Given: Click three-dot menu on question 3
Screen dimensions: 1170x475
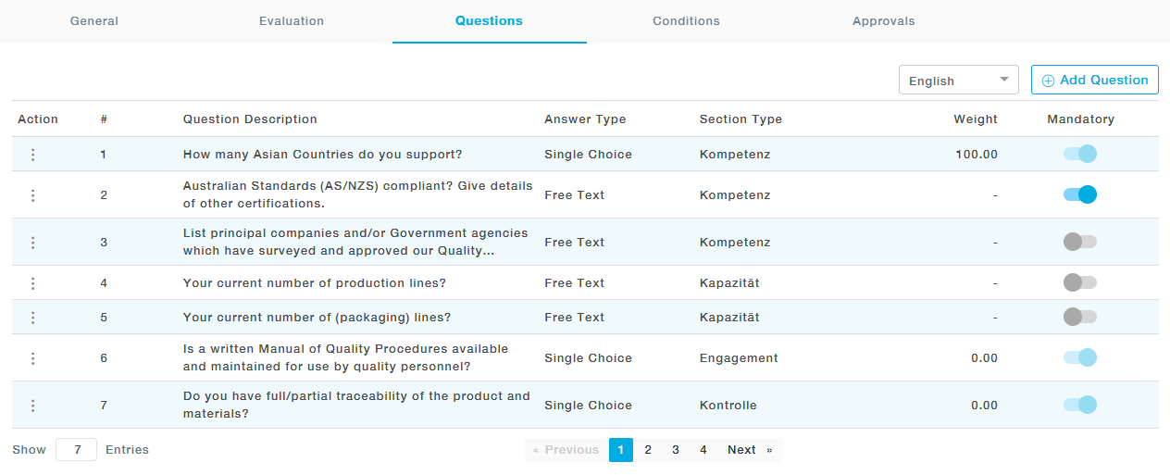Looking at the screenshot, I should pyautogui.click(x=32, y=243).
